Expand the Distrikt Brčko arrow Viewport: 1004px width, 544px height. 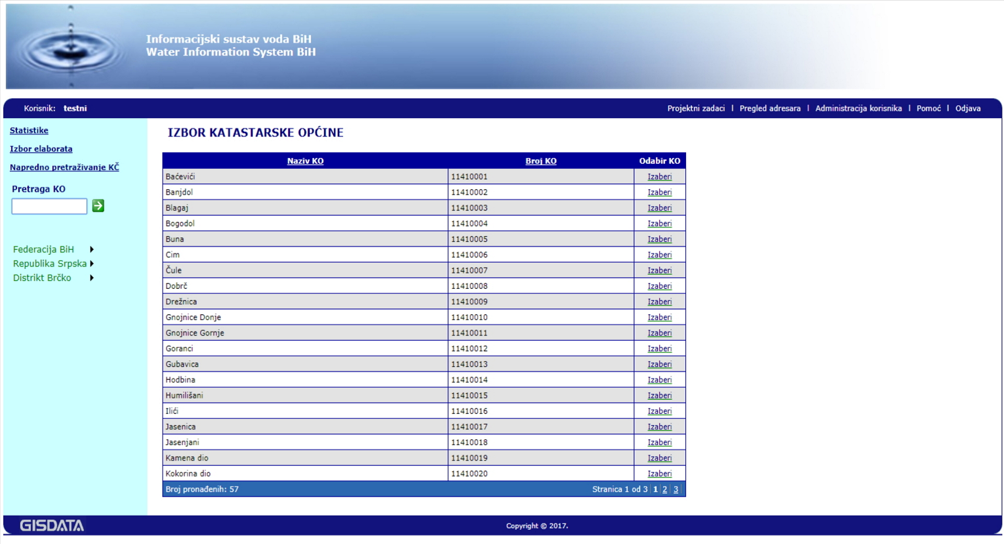point(92,278)
